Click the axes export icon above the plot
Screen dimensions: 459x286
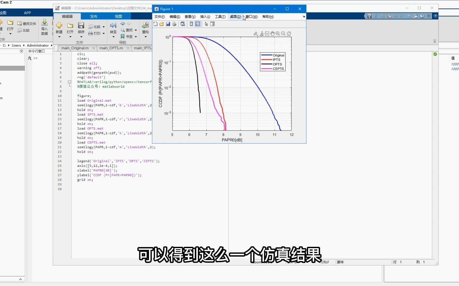tap(256, 34)
